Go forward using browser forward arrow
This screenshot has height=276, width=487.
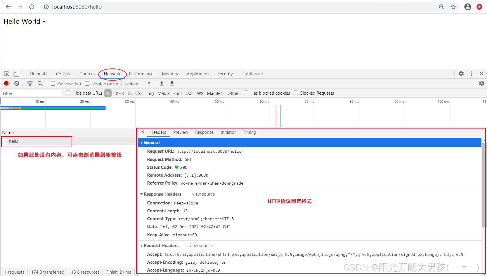[20, 7]
